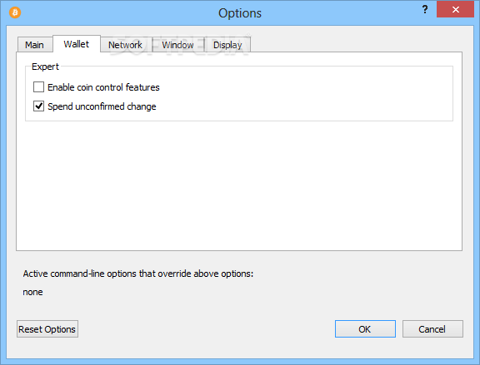Click the Options window title
This screenshot has width=480, height=365.
tap(240, 13)
